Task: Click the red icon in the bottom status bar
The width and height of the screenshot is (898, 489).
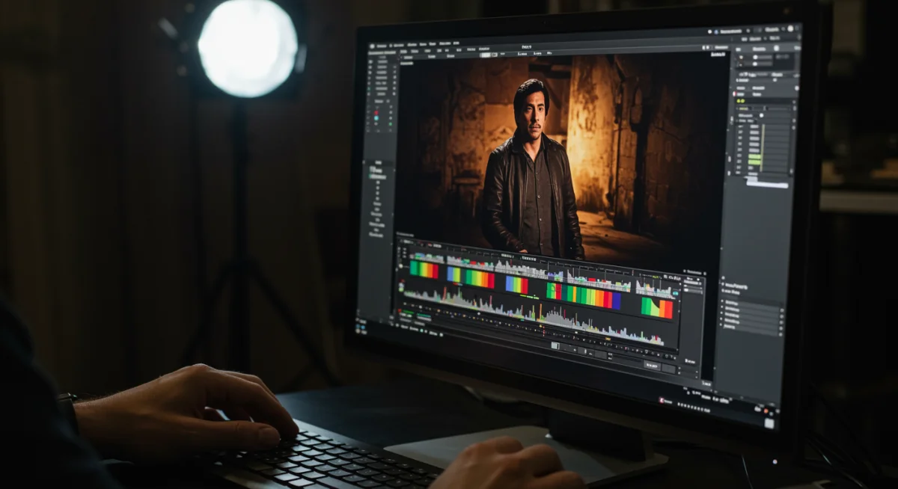Action: click(663, 400)
